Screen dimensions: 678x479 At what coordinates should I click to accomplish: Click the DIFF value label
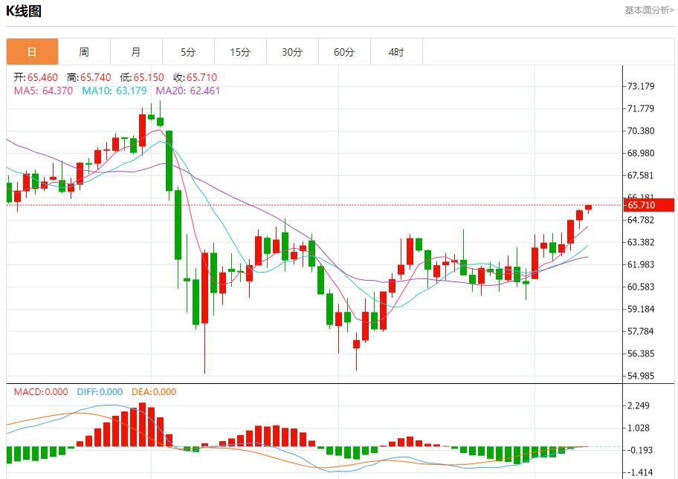(100, 391)
